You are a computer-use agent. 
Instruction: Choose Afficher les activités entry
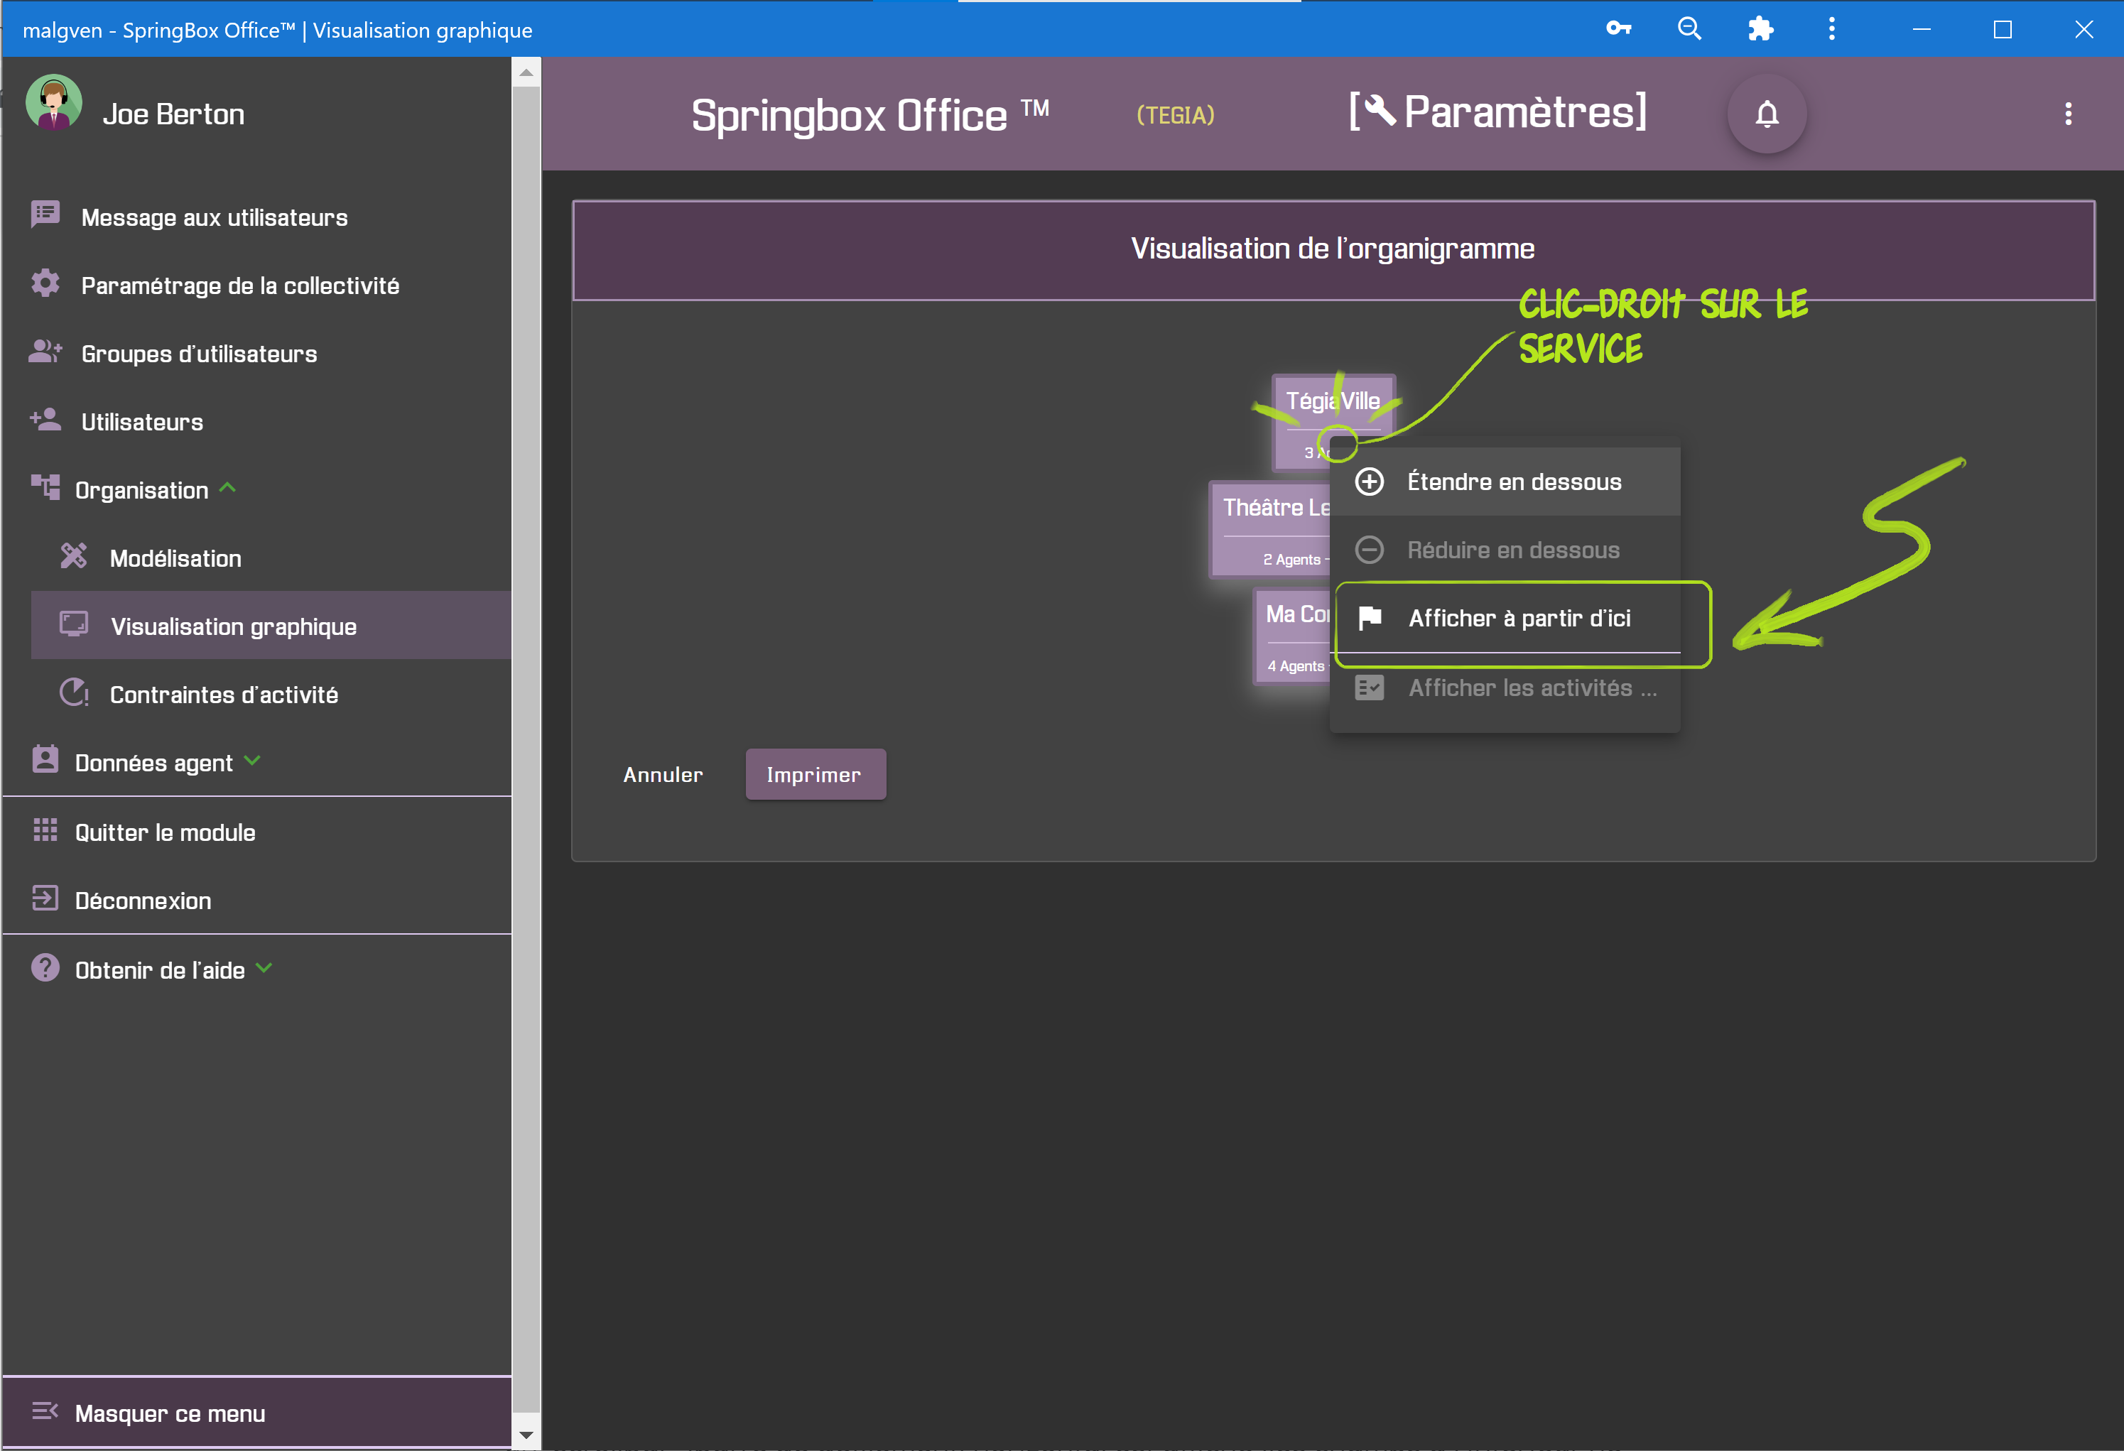click(x=1505, y=688)
